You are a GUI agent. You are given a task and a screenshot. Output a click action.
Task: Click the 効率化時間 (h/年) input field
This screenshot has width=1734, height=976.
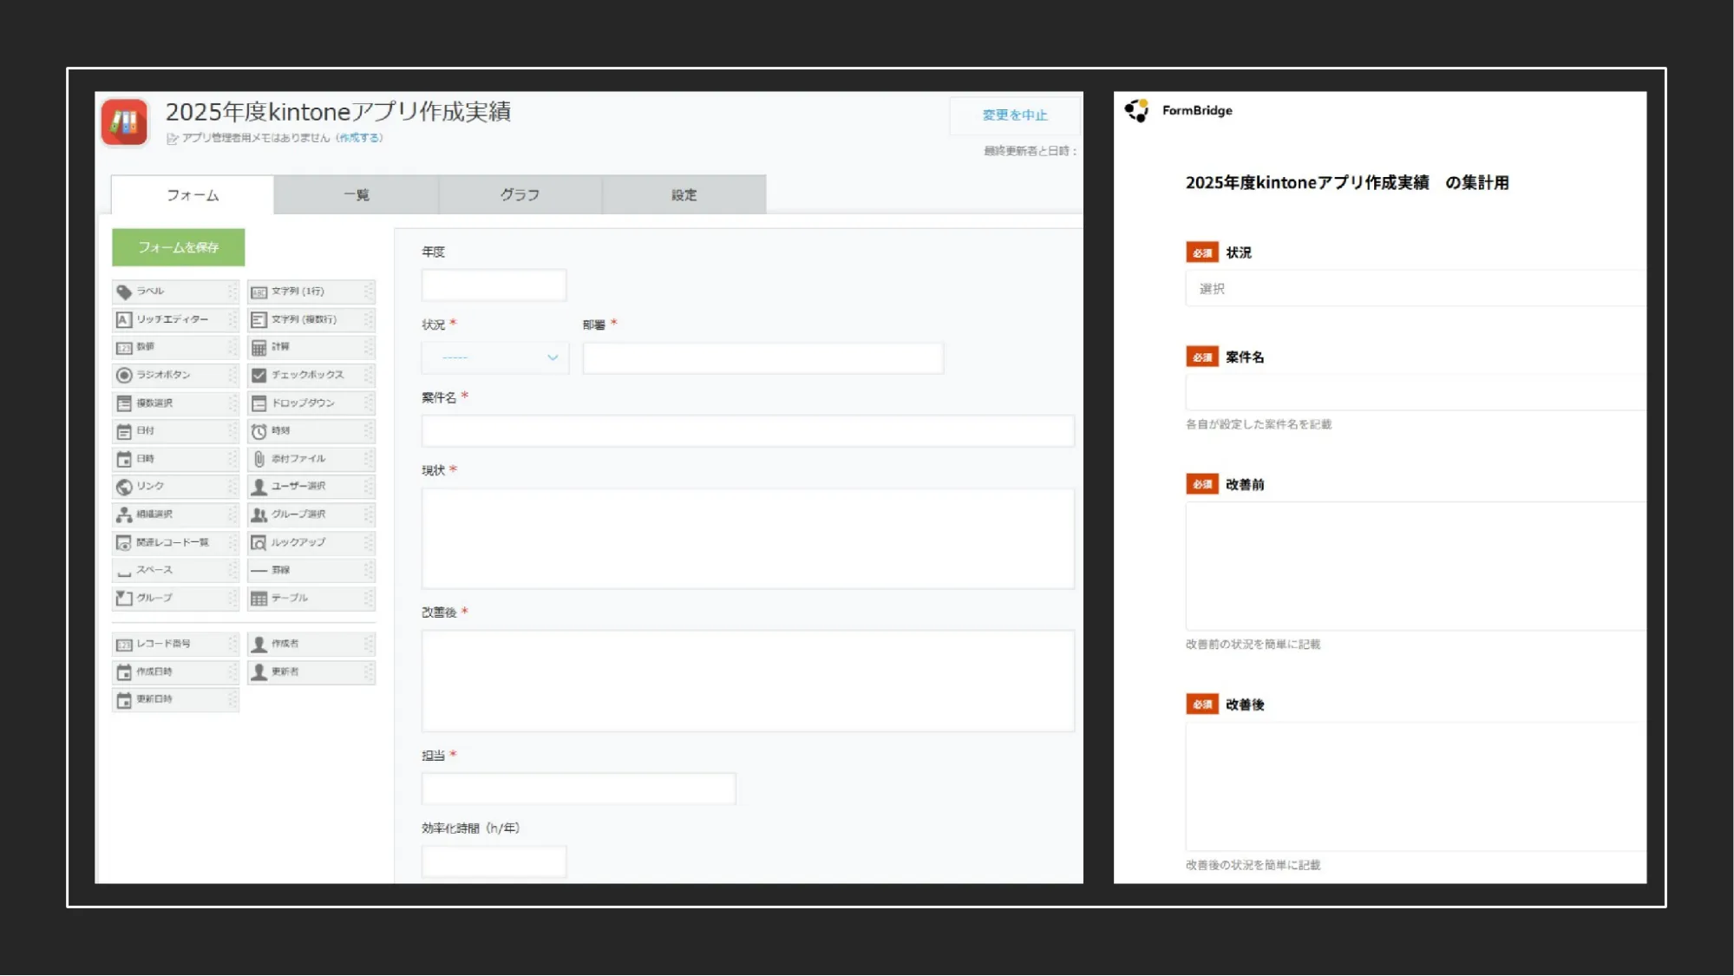(494, 861)
